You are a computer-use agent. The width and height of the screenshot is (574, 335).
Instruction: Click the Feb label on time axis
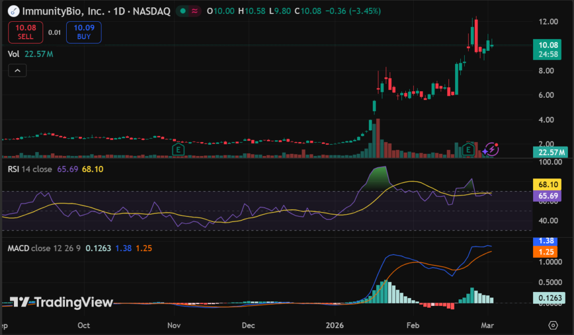click(x=413, y=325)
